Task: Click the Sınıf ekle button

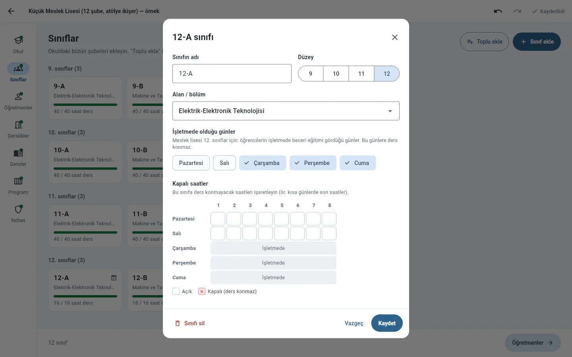Action: coord(537,42)
